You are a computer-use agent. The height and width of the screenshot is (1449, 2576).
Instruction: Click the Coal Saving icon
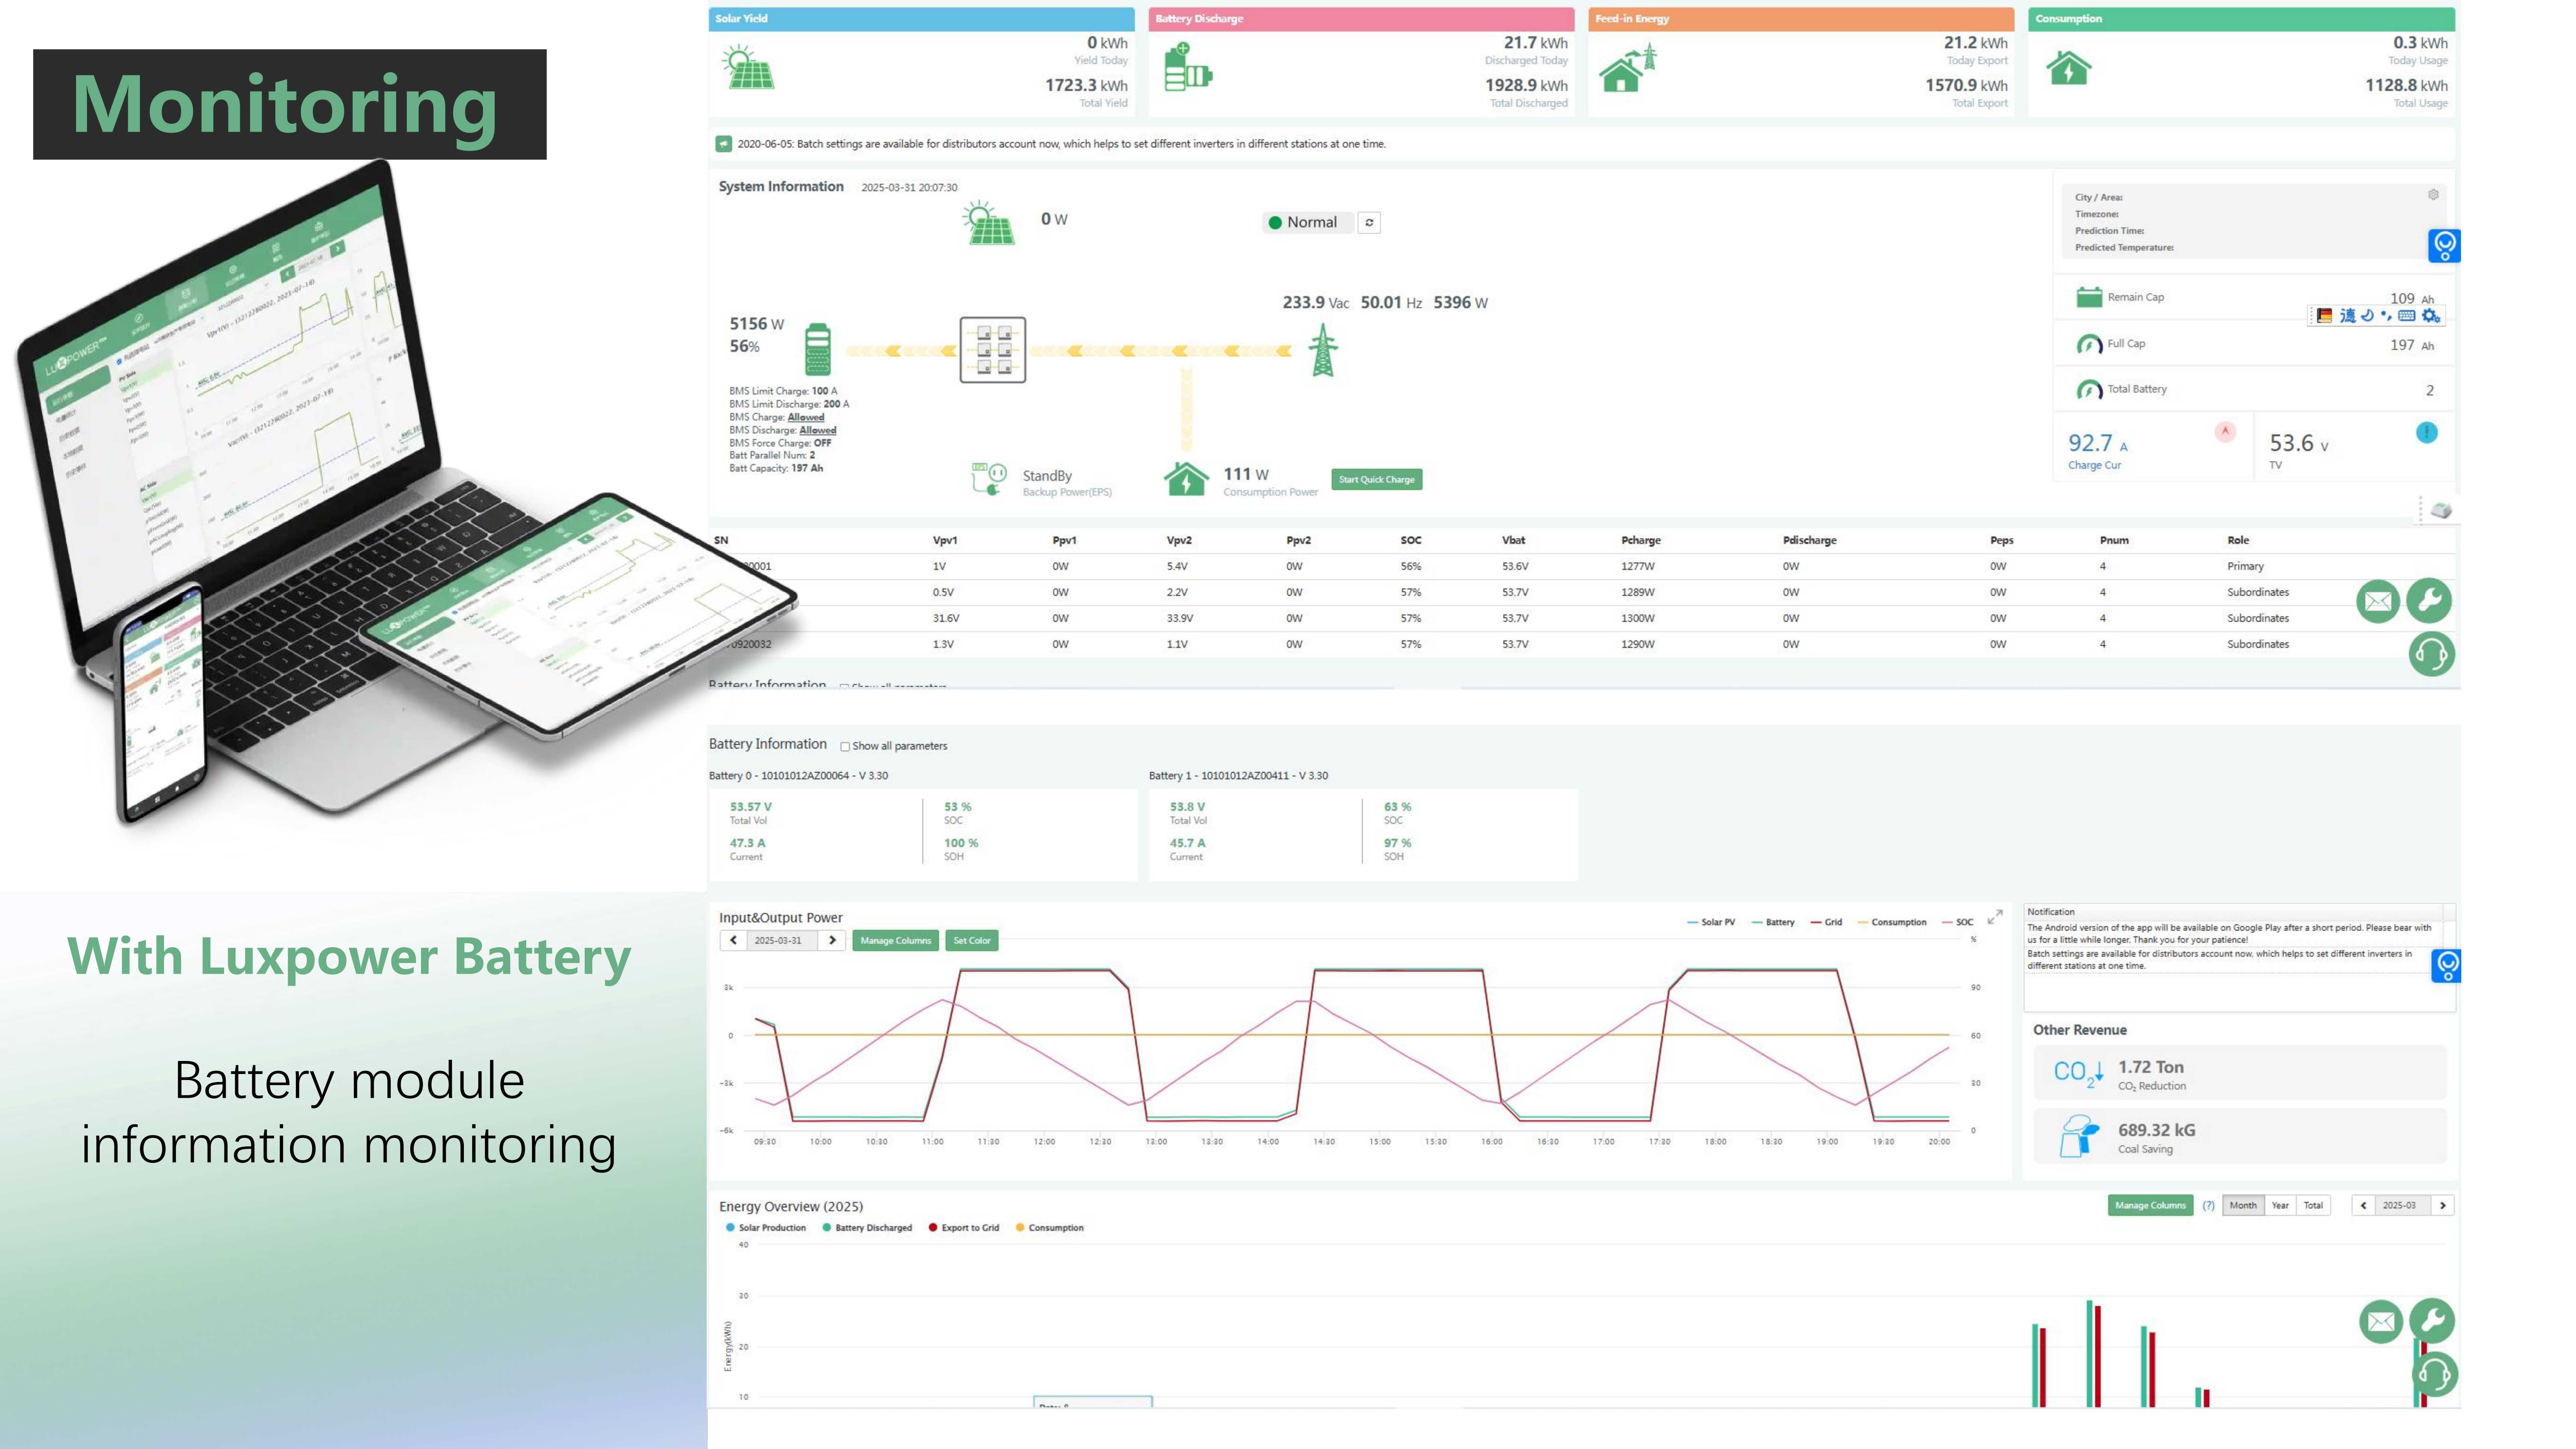pyautogui.click(x=2079, y=1136)
